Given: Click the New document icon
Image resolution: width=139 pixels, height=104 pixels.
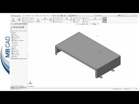Looking at the screenshot, I should pos(56,16).
